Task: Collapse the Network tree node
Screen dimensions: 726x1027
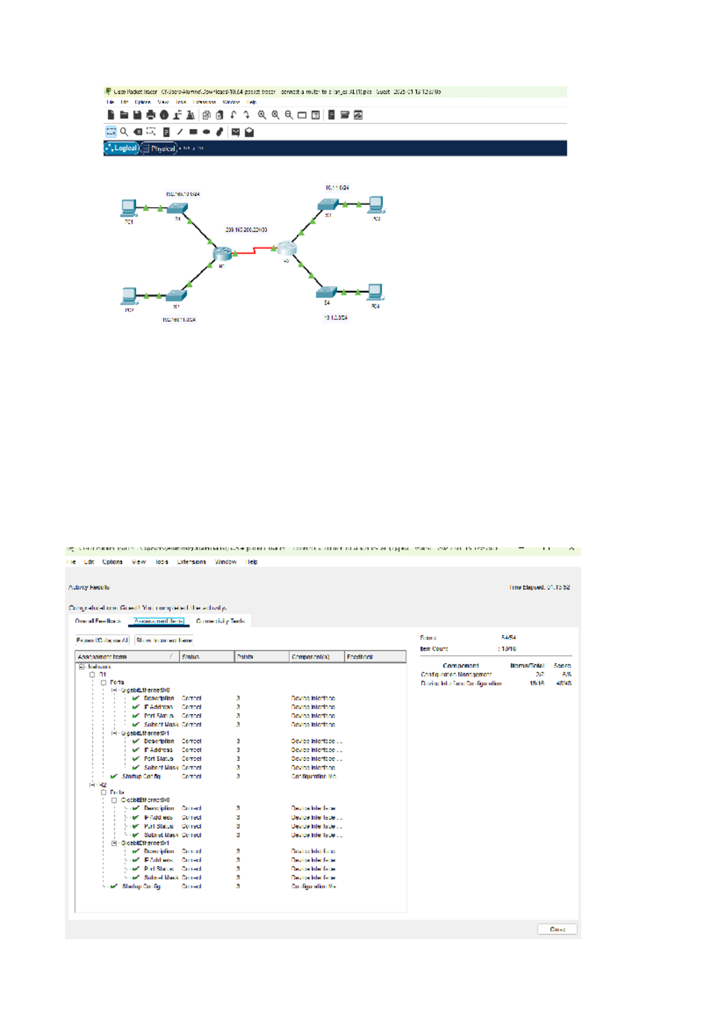Action: 81,667
